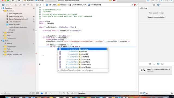Select the Label object in library
This screenshot has width=174, height=98.
pyautogui.click(x=155, y=70)
